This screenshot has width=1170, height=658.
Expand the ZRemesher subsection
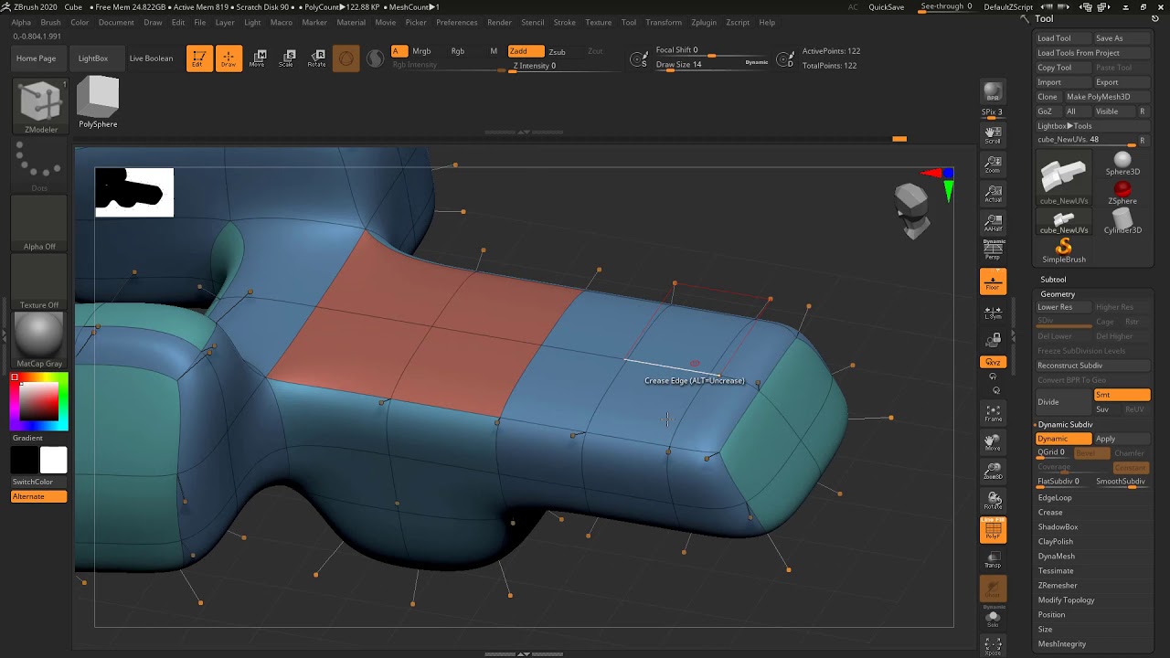pos(1058,586)
